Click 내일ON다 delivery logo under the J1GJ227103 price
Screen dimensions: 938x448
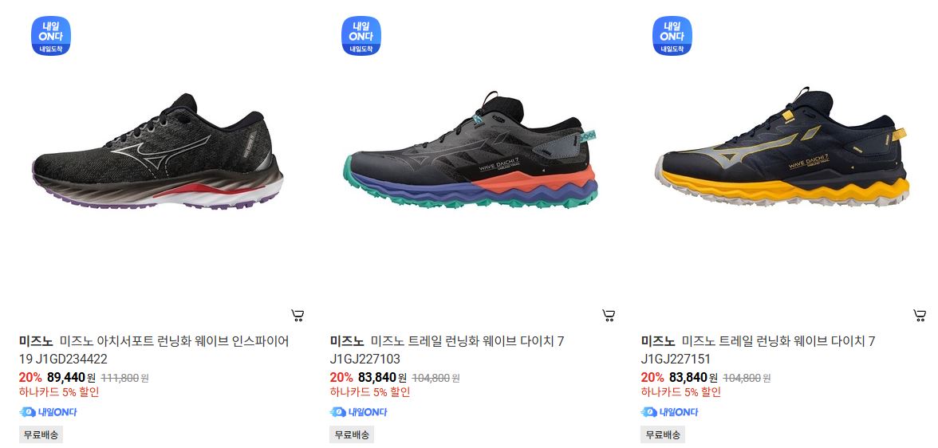pos(358,412)
